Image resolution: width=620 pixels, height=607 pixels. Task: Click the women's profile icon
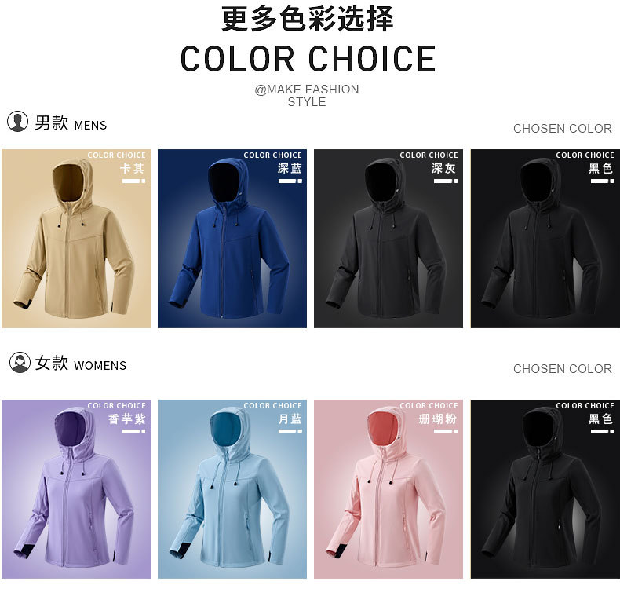20,362
